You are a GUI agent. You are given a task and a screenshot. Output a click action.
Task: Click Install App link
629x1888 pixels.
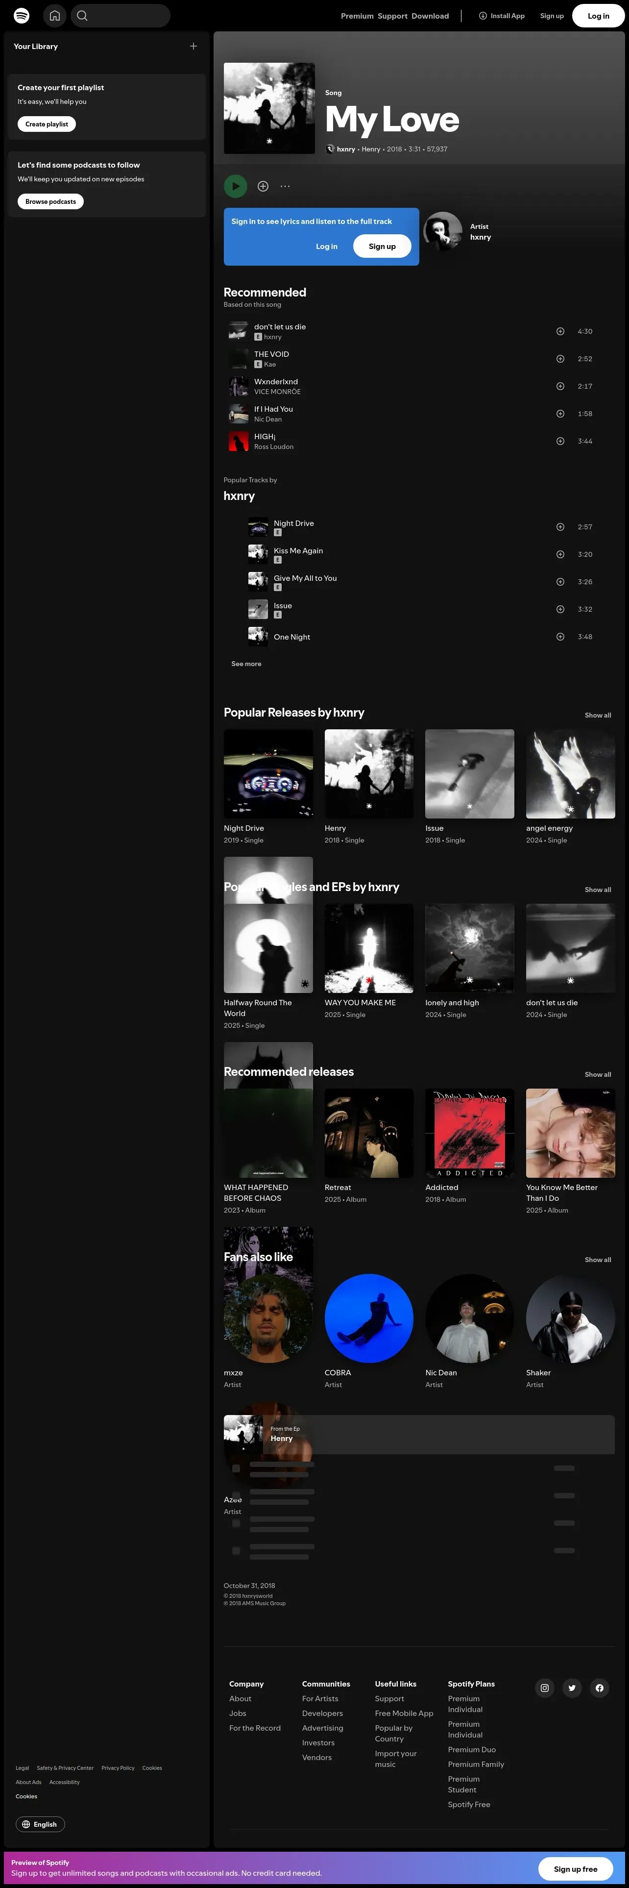pyautogui.click(x=502, y=15)
